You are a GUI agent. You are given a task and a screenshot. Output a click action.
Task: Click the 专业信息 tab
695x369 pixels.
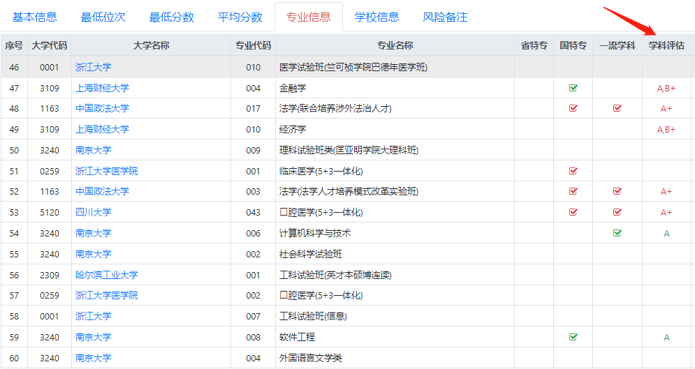(x=309, y=17)
